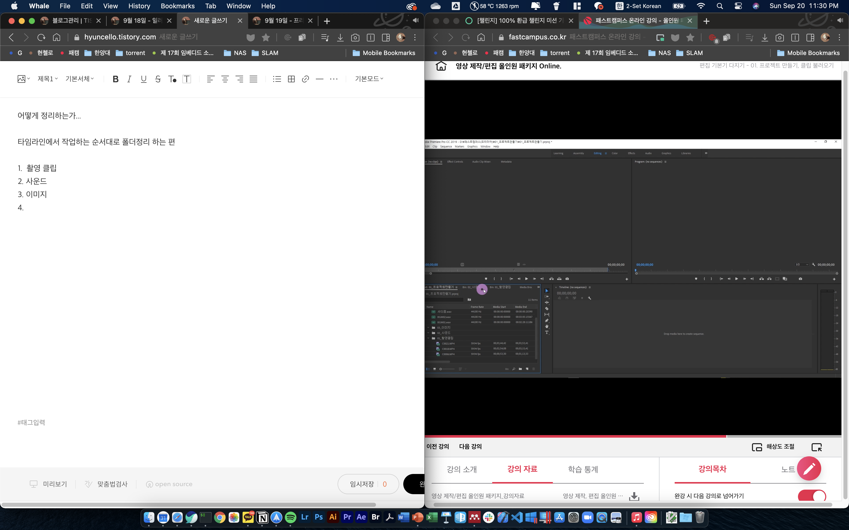Go to the 다음 강의 next lecture
The image size is (849, 530).
click(470, 446)
